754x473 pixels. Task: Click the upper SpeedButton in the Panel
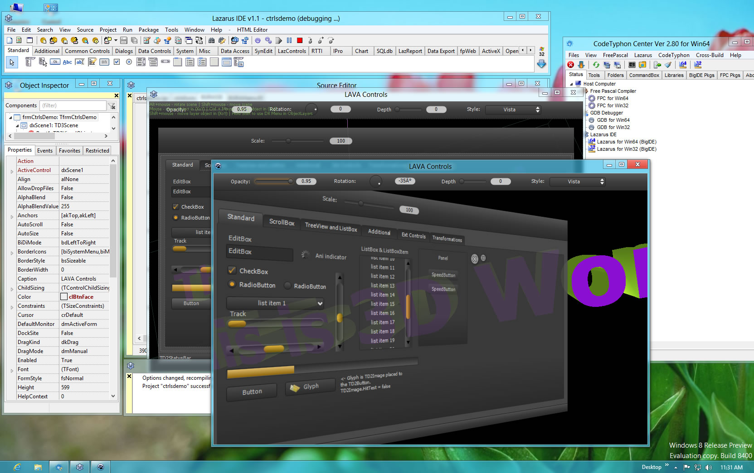tap(443, 275)
